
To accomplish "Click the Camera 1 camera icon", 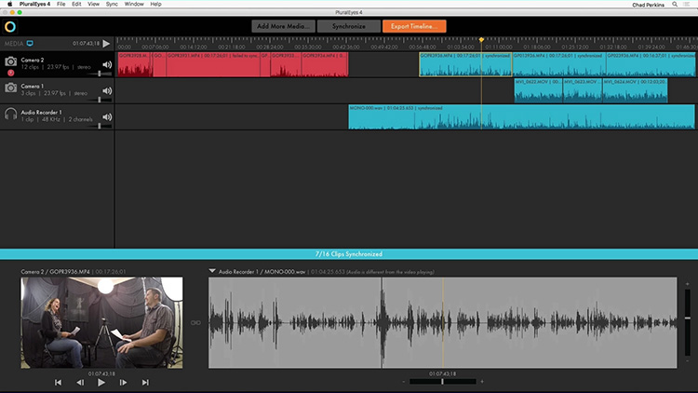I will [10, 88].
